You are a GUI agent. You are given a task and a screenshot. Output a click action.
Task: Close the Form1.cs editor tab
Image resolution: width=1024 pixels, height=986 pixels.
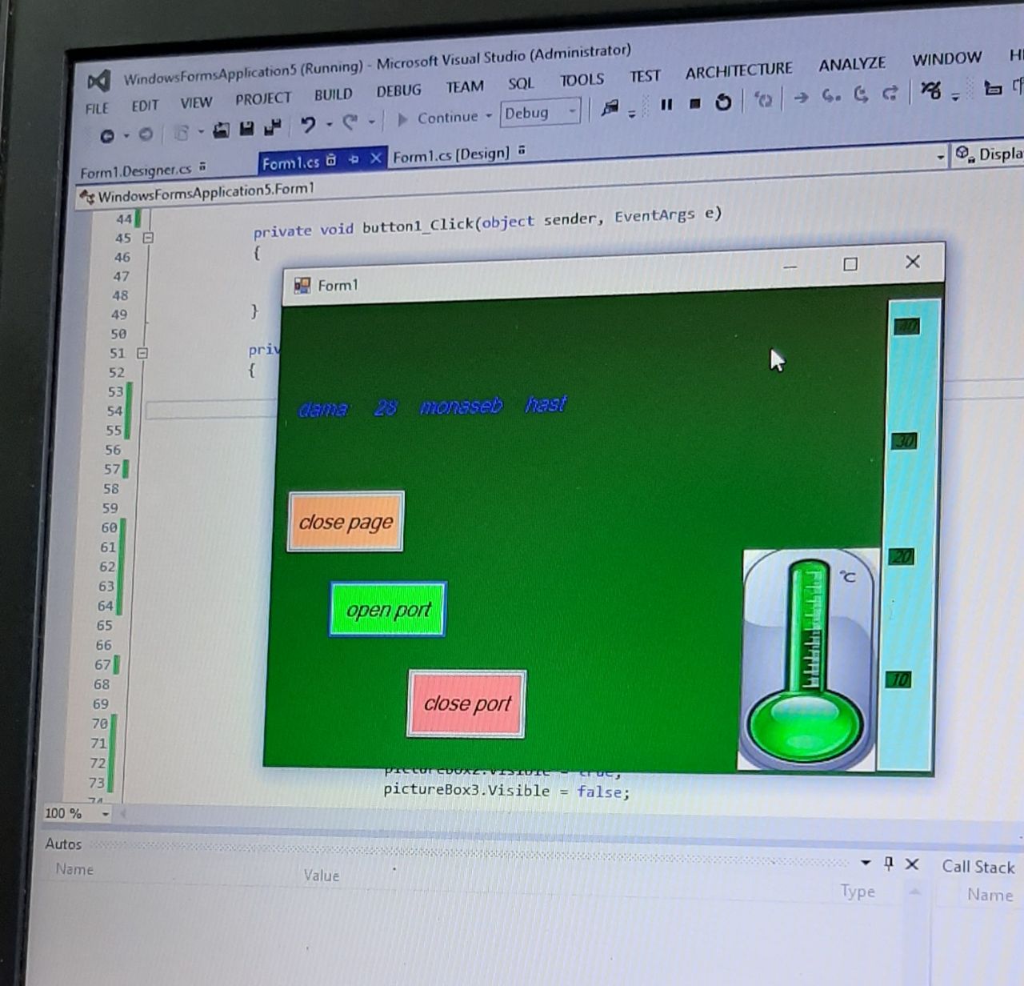375,158
